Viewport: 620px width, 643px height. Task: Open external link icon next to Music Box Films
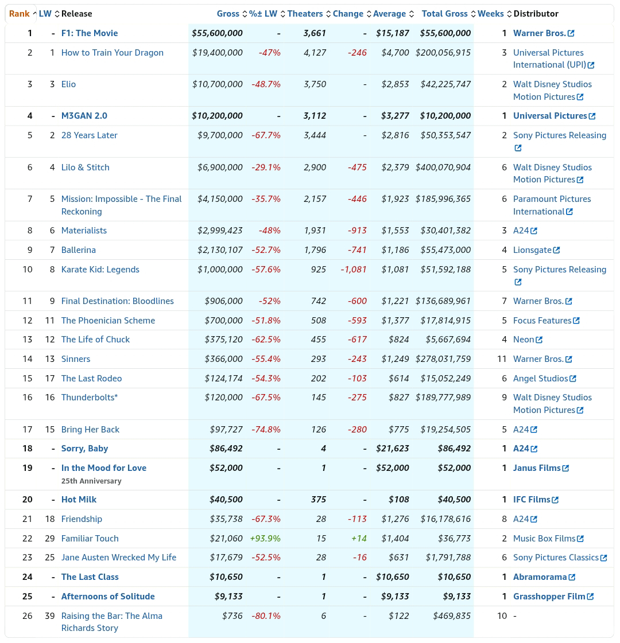pos(580,539)
